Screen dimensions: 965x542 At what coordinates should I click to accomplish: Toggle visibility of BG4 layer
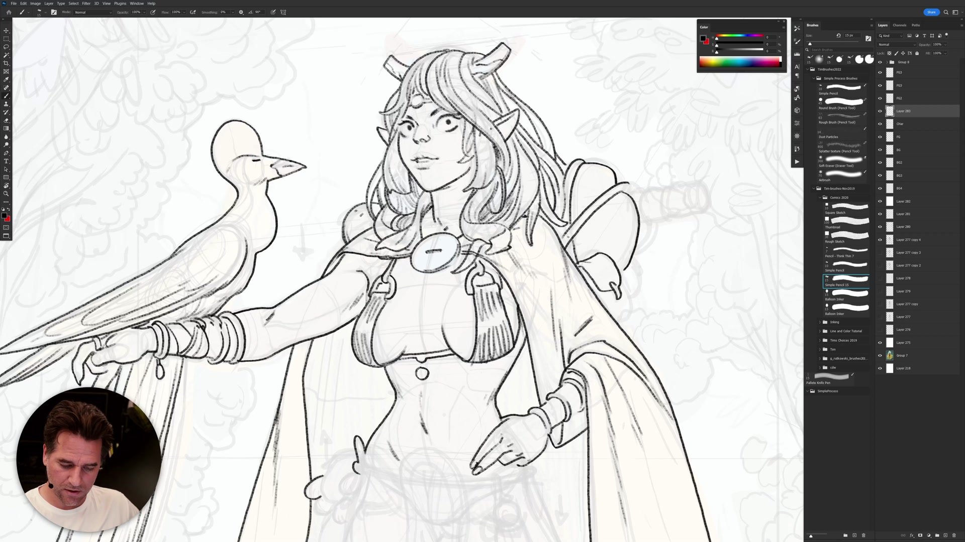880,188
